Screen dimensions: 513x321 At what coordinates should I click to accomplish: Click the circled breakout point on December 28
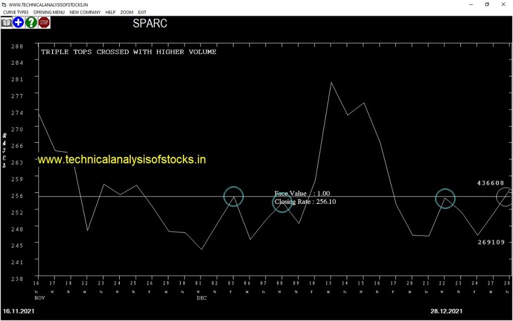pyautogui.click(x=505, y=196)
